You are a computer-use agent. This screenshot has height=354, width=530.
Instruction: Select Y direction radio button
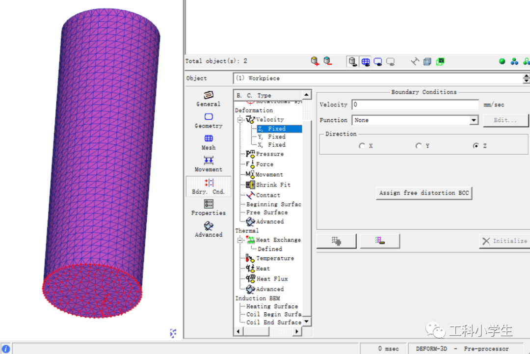point(419,146)
